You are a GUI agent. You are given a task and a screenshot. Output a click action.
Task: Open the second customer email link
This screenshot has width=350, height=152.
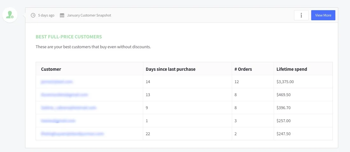[x=64, y=95]
